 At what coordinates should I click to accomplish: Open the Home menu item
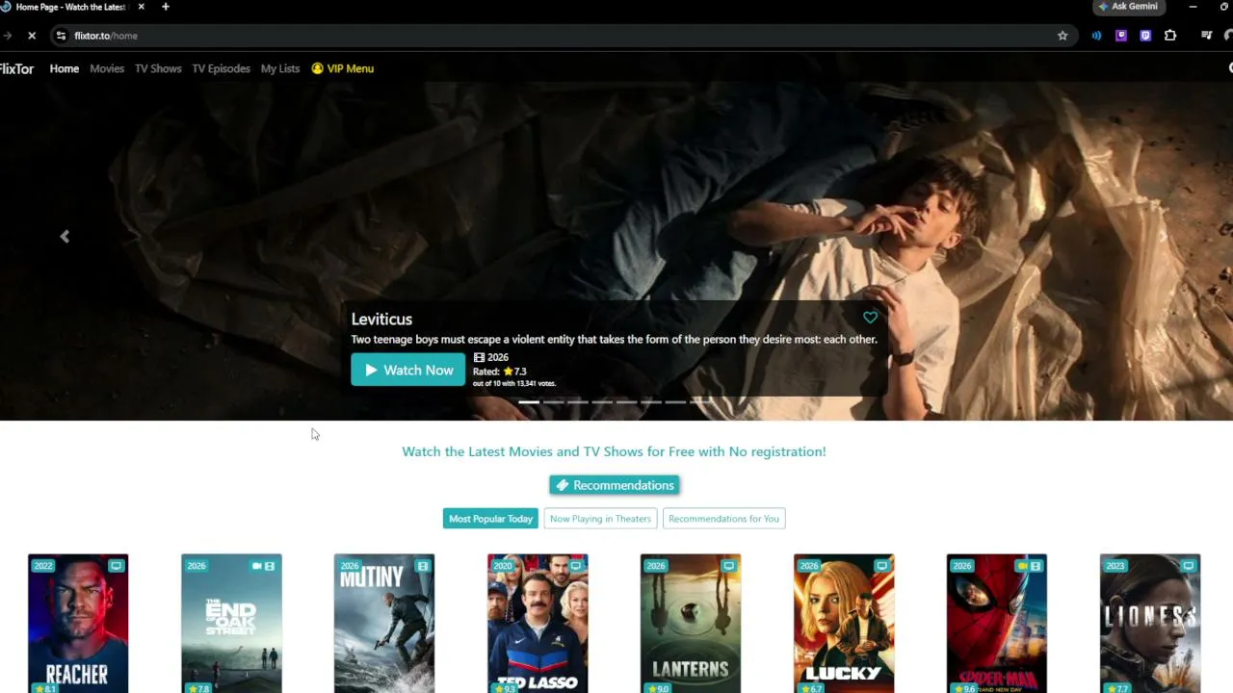[65, 68]
